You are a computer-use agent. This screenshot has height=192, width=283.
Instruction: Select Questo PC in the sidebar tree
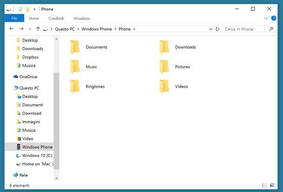click(29, 88)
